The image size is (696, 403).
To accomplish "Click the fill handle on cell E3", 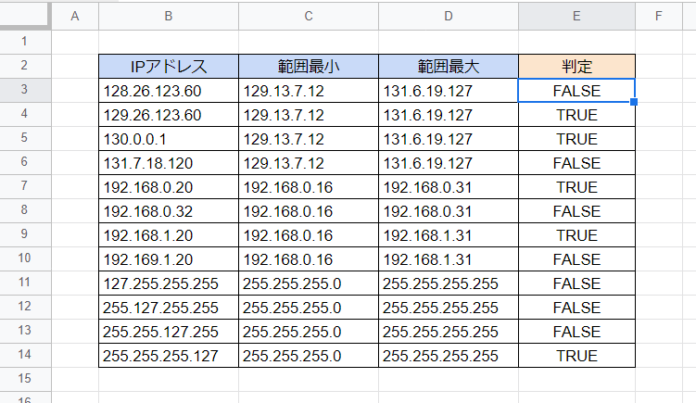I will point(634,102).
